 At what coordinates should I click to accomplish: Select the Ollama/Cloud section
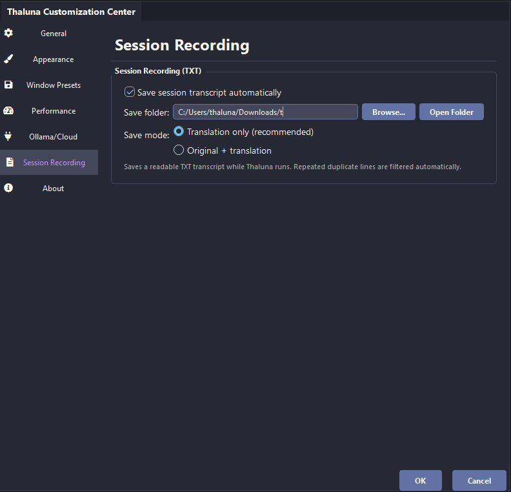coord(53,137)
